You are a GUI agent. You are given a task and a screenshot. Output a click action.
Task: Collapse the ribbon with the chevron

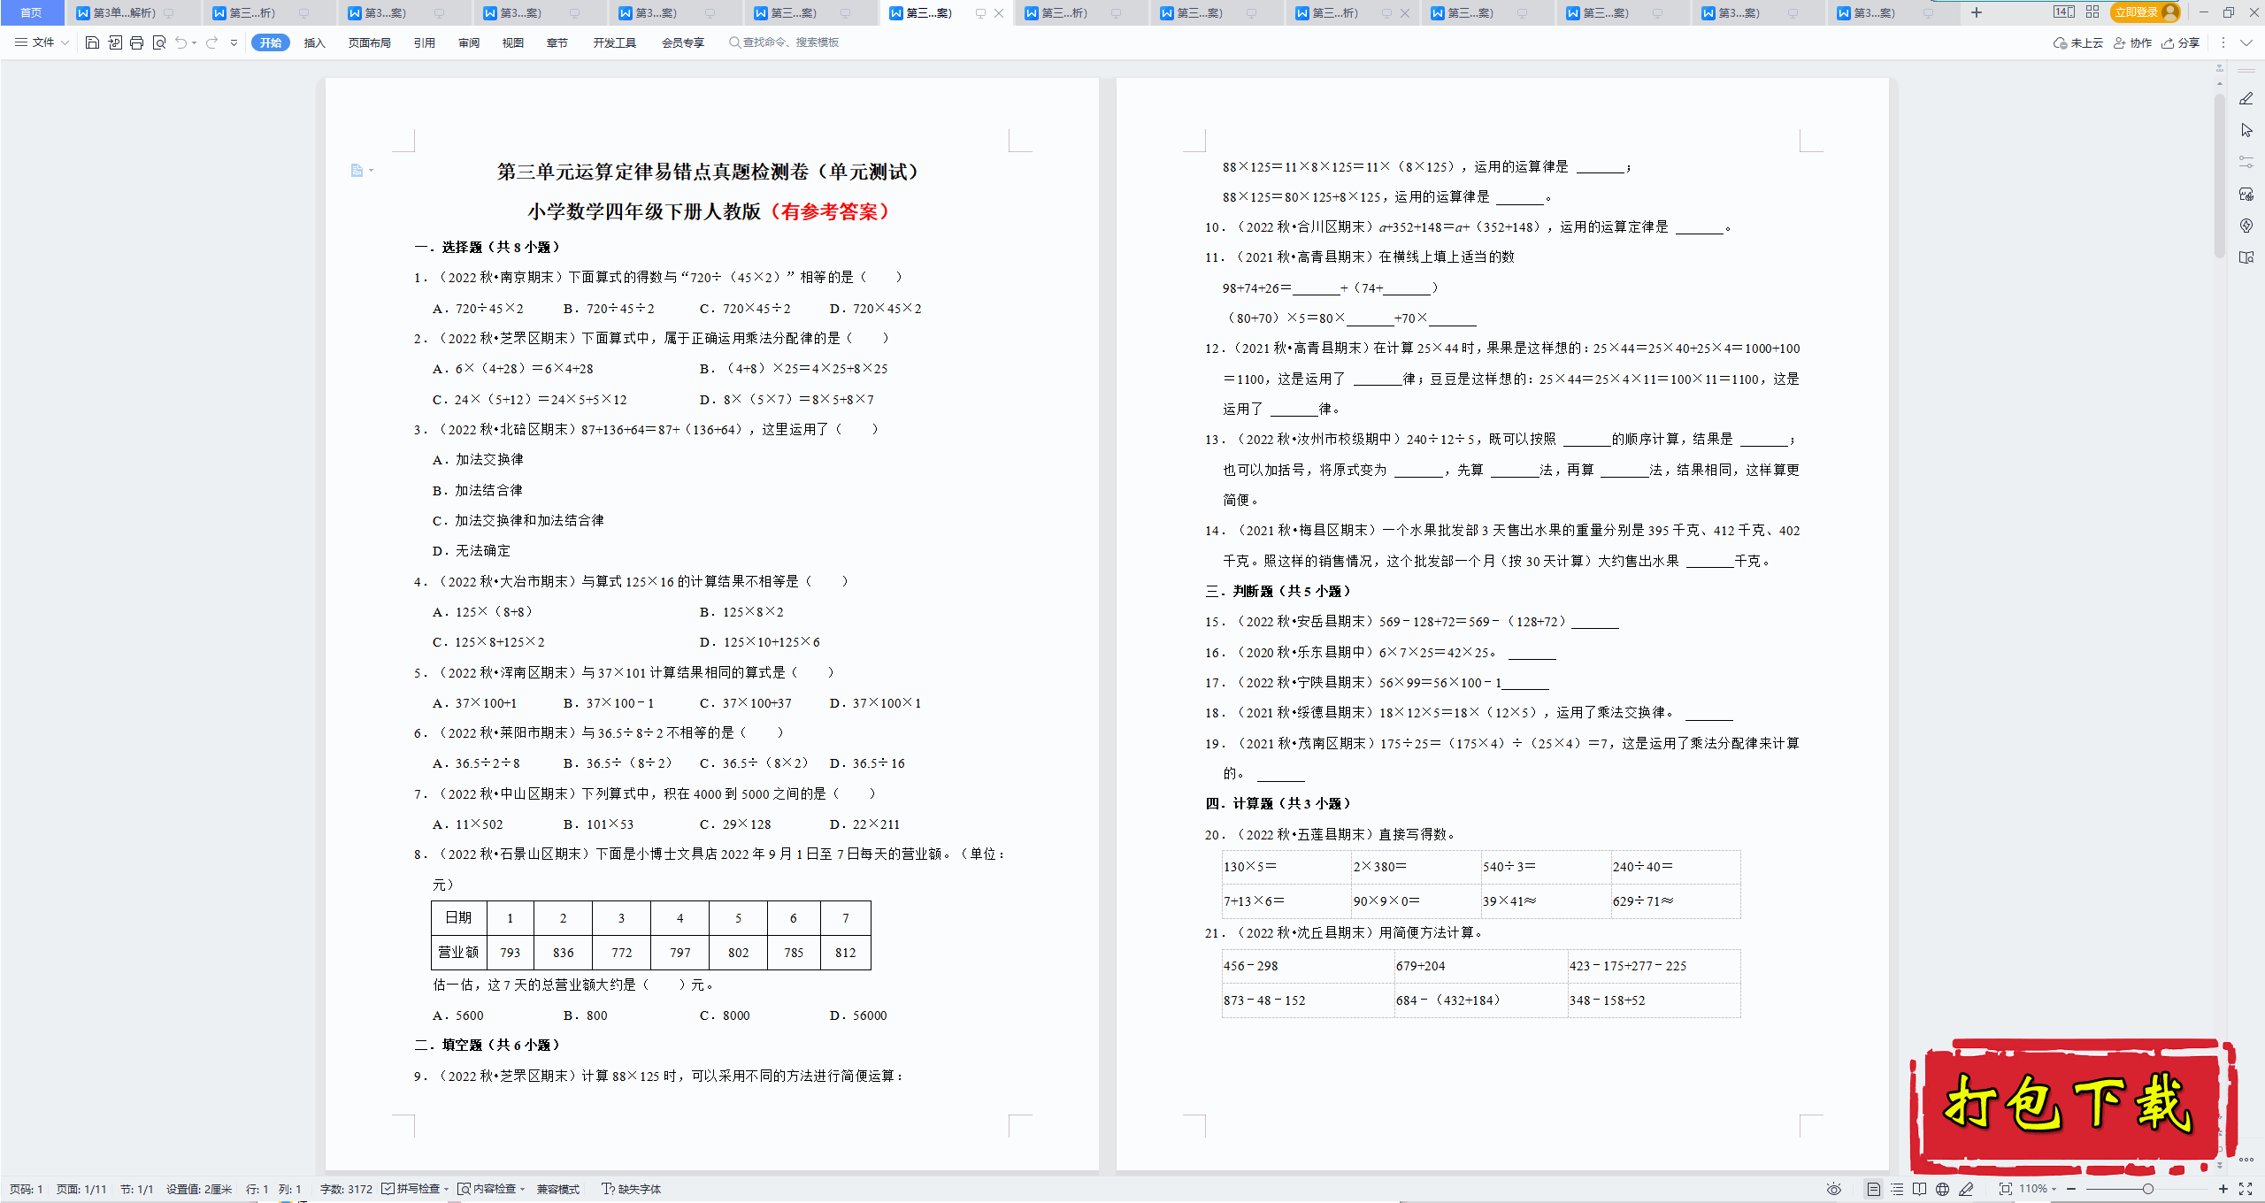[x=2246, y=42]
